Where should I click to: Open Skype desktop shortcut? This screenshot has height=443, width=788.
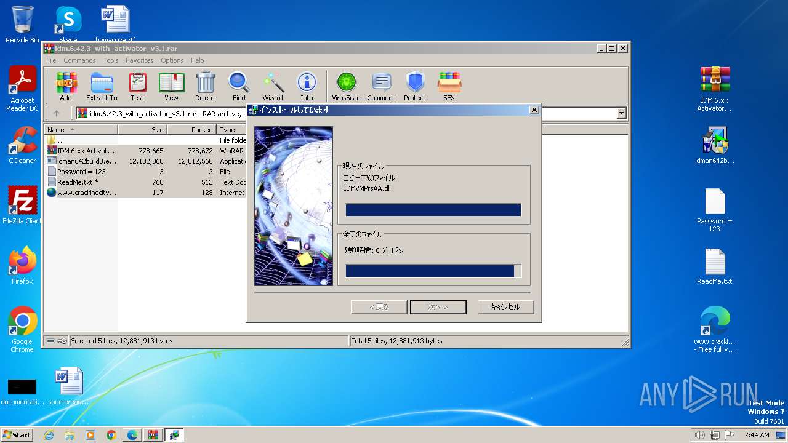click(68, 24)
